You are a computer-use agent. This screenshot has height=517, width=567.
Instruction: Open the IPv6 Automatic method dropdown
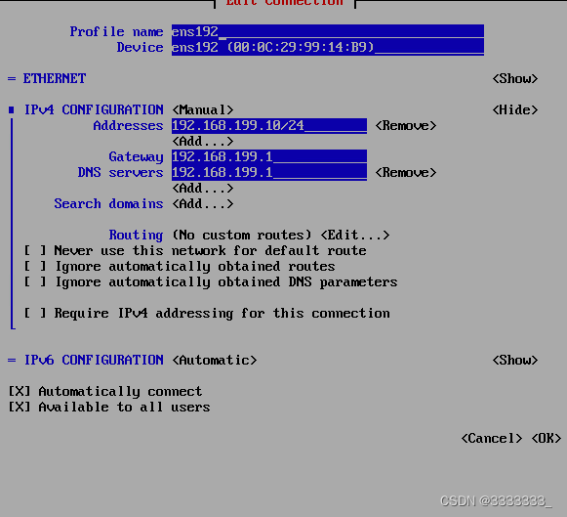[215, 361]
